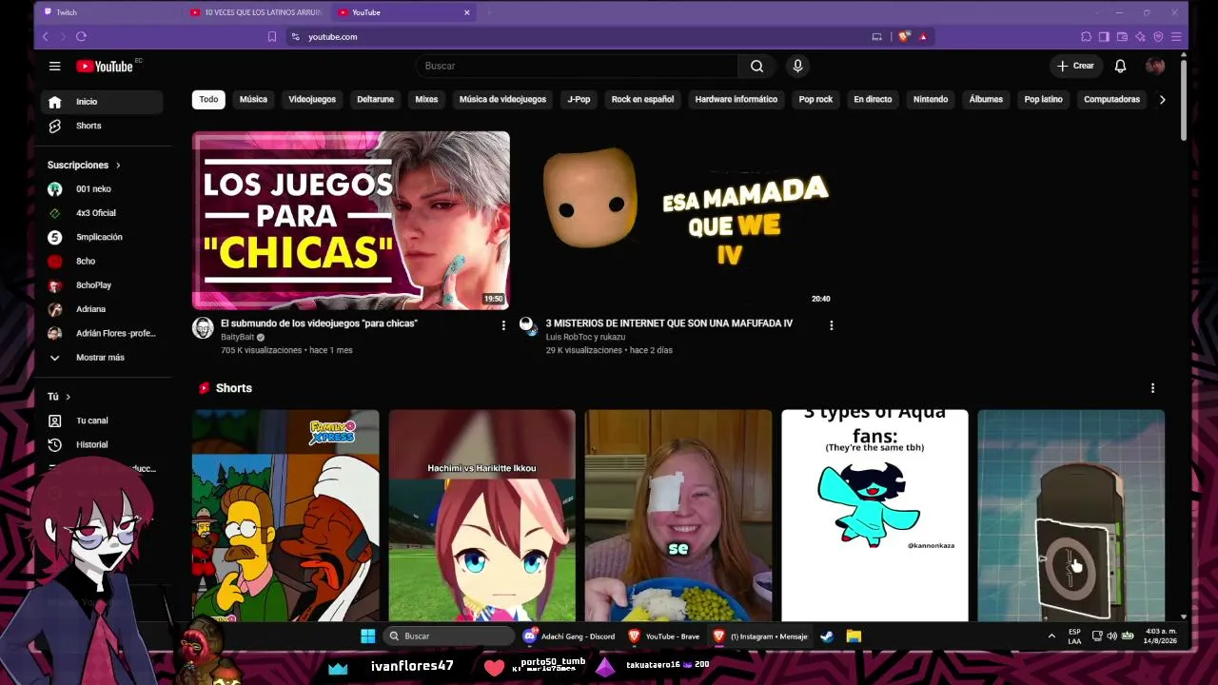Viewport: 1218px width, 685px height.
Task: Expand the "Tú" section chevron
Action: pos(68,397)
